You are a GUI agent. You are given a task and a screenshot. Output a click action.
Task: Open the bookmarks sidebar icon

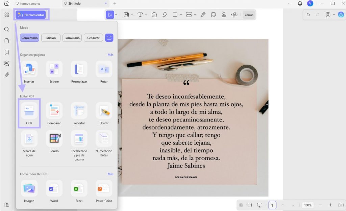(x=7, y=52)
